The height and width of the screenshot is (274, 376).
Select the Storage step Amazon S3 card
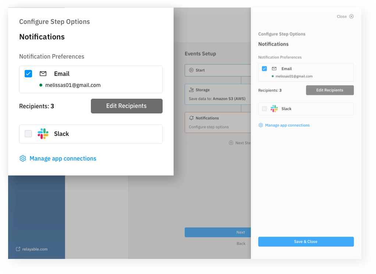click(x=218, y=94)
